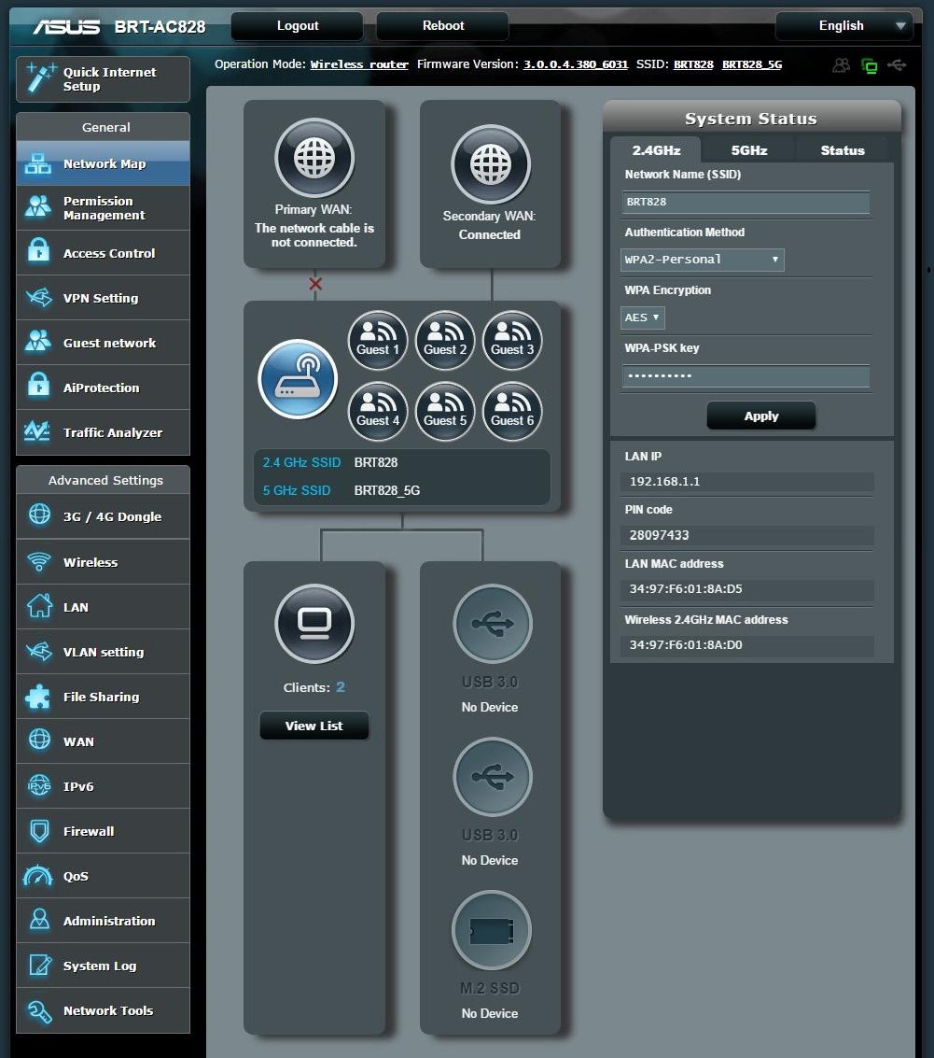Click the Clients count number 2
The width and height of the screenshot is (934, 1058).
click(x=341, y=687)
